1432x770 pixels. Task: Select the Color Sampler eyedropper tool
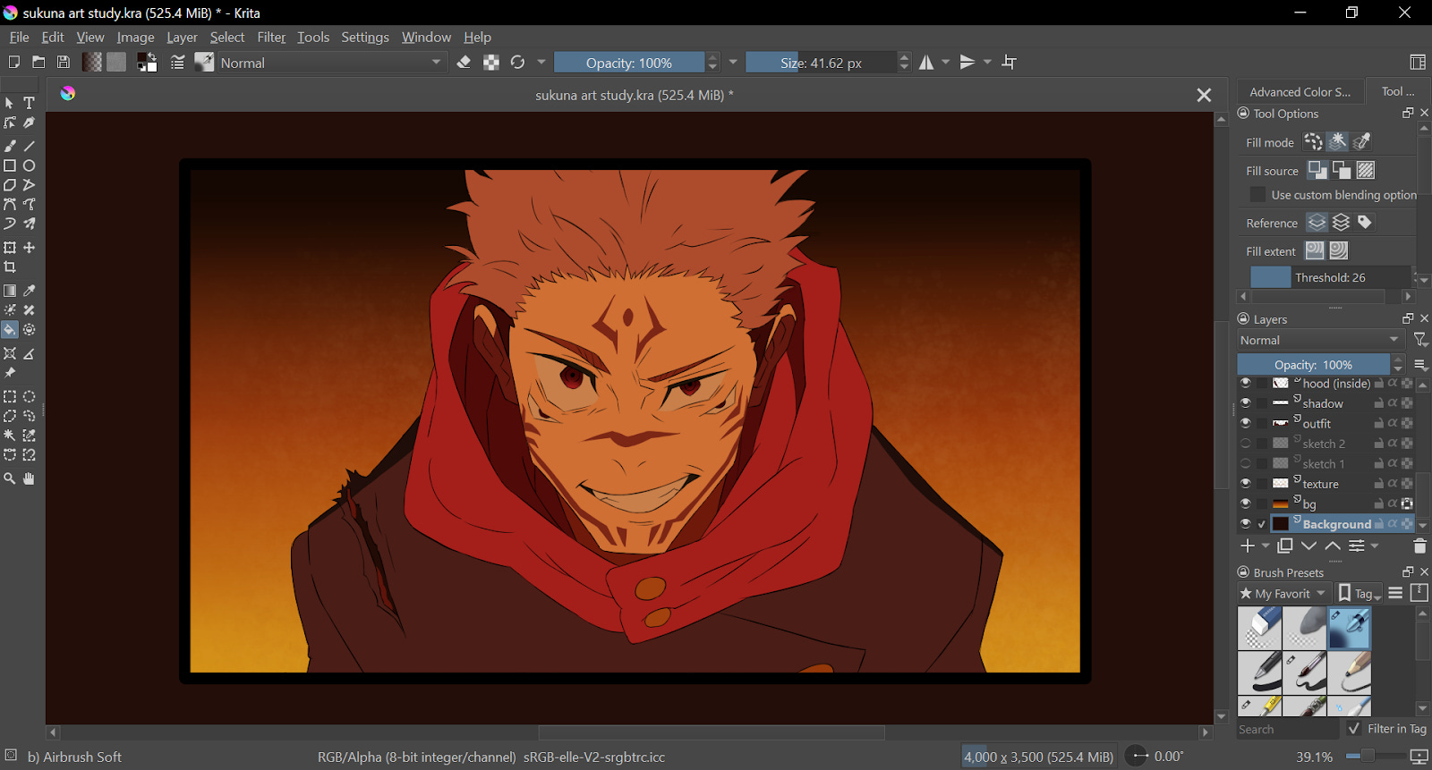[x=30, y=291]
